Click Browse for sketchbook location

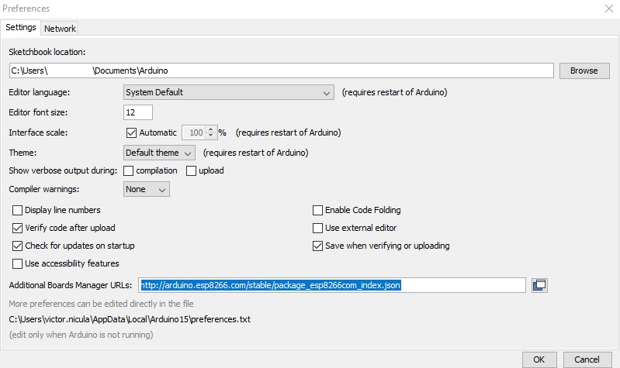coord(584,71)
